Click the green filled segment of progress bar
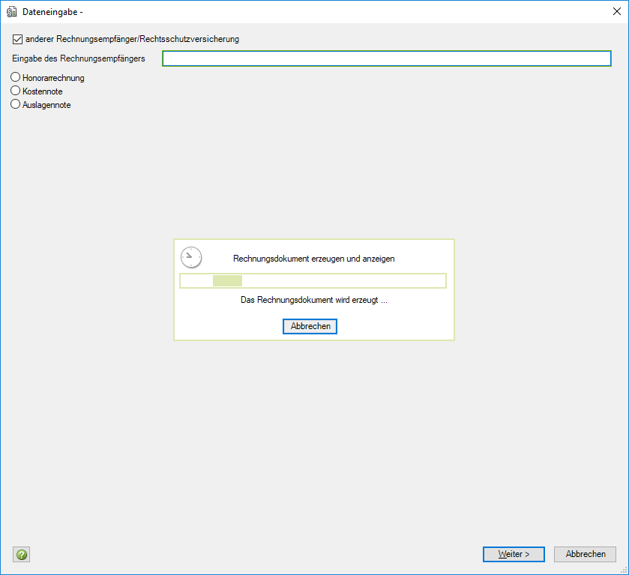629x575 pixels. pos(227,281)
